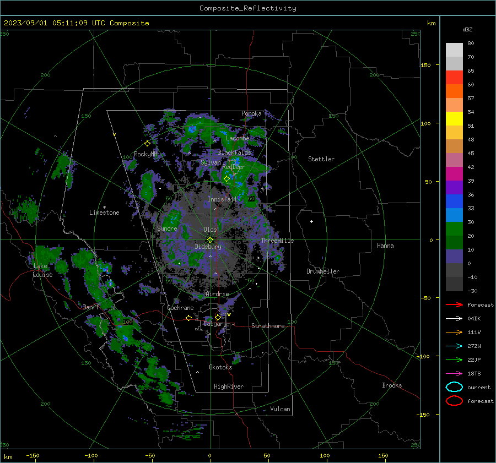
Task: Click the white 04DK arrow in legend
Action: pyautogui.click(x=454, y=319)
